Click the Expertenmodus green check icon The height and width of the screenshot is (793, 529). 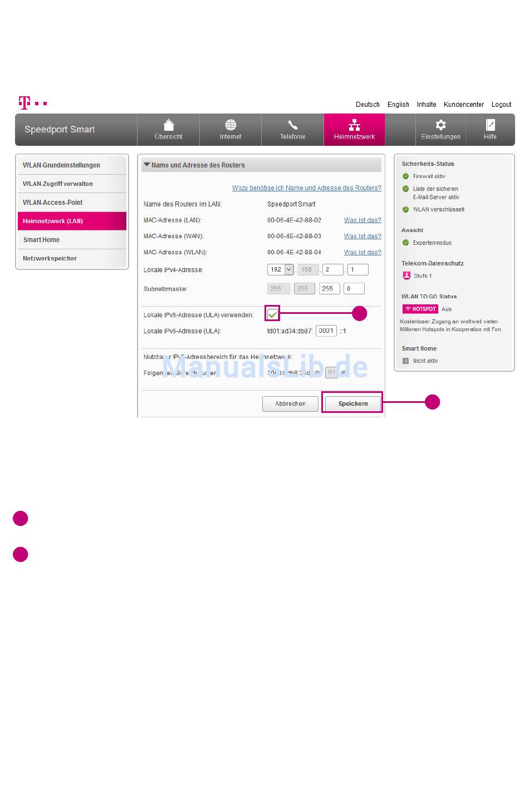(405, 243)
